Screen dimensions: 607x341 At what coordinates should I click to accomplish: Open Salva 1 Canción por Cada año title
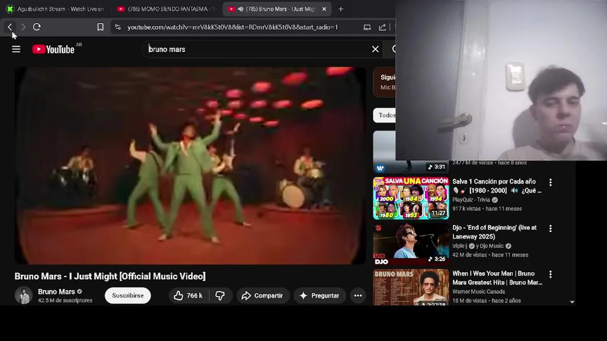pyautogui.click(x=497, y=186)
